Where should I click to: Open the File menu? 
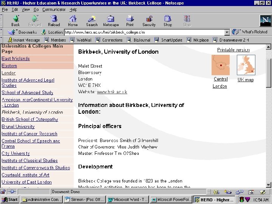tap(5, 9)
